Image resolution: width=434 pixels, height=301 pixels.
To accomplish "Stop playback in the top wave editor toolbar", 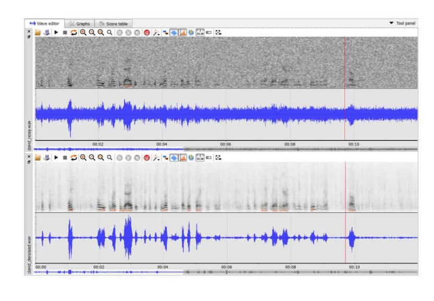I will [x=65, y=32].
